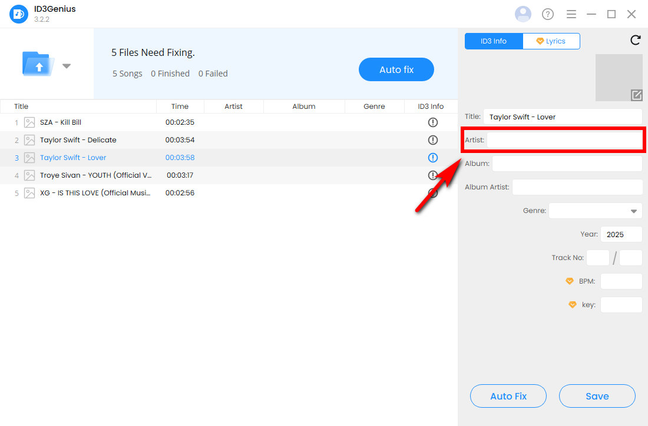Screen dimensions: 648x426
Task: Click the ID3 warning icon for SZA - Kill Bill
Action: pos(433,122)
